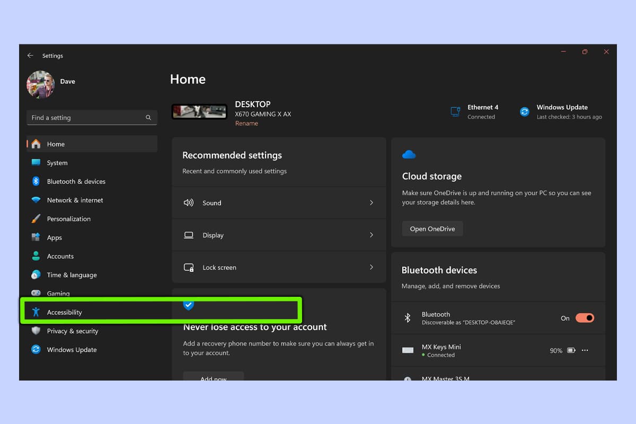Click the Personalization paintbrush icon
The height and width of the screenshot is (424, 636).
tap(36, 218)
